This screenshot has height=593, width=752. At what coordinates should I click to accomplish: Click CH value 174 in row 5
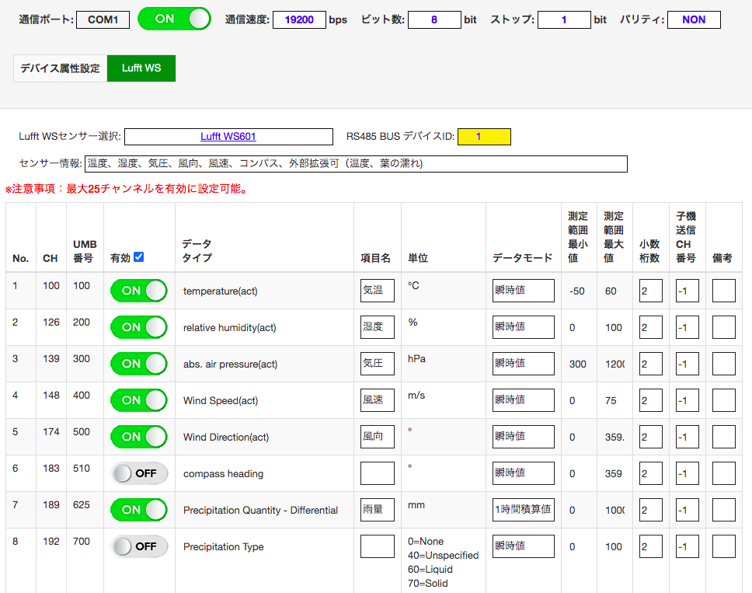point(51,432)
